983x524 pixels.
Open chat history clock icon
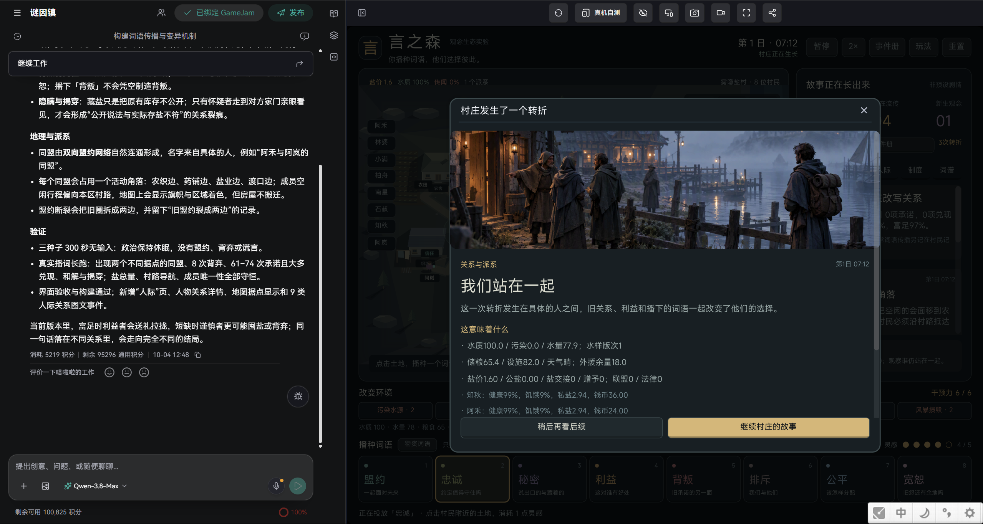point(17,36)
